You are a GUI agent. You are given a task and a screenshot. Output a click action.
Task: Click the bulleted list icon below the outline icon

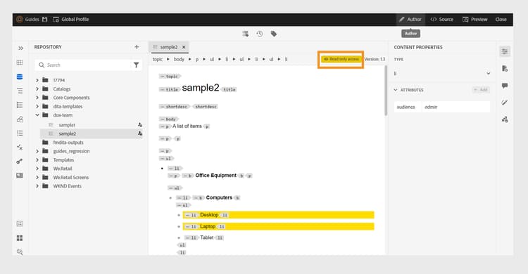[x=20, y=105]
